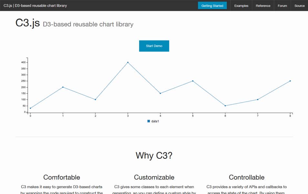This screenshot has width=308, height=194.
Task: Click the large C3.js page heading
Action: pos(27,23)
